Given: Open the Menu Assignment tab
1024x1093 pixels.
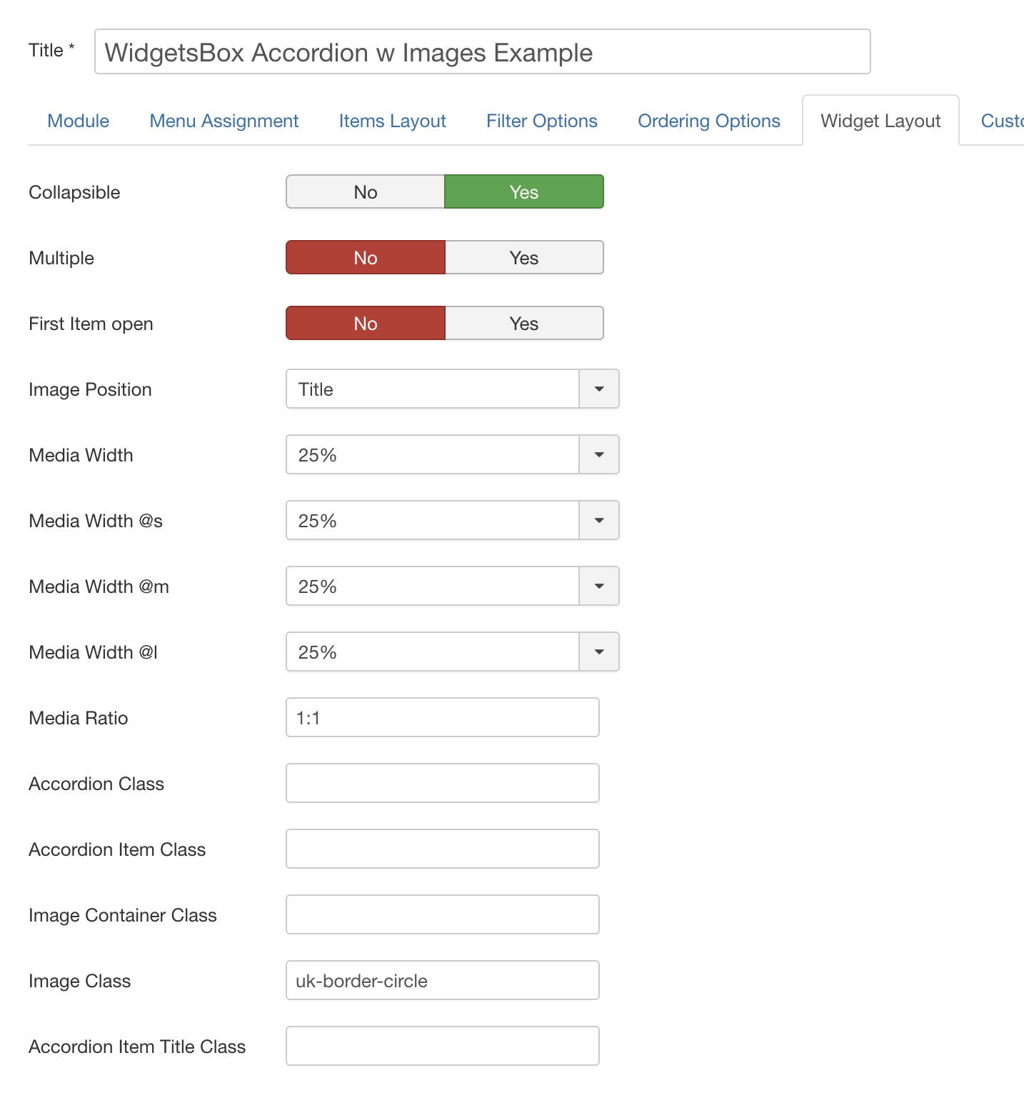Looking at the screenshot, I should (224, 121).
